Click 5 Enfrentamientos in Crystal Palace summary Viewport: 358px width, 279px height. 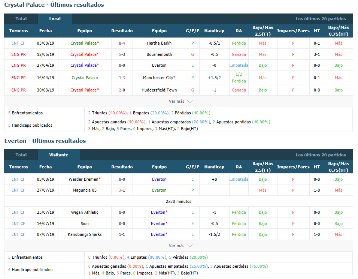tap(25, 113)
